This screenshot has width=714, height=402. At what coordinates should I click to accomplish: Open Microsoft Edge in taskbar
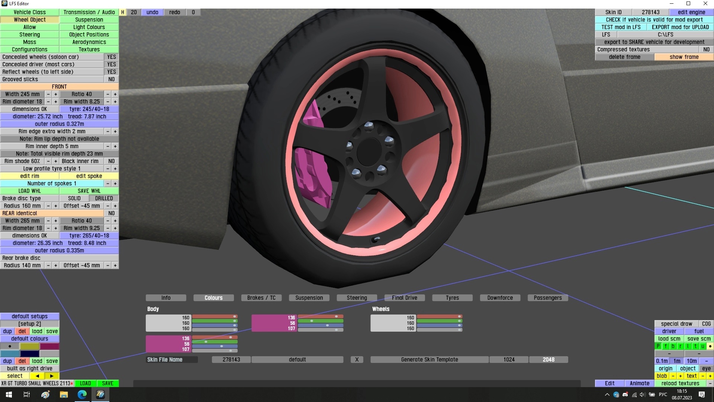pos(82,395)
